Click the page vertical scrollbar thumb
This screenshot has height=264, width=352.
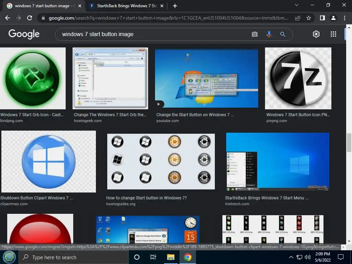click(349, 143)
